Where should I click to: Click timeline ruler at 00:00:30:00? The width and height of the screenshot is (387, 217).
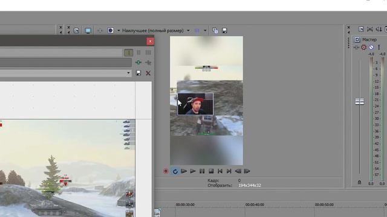[185, 204]
